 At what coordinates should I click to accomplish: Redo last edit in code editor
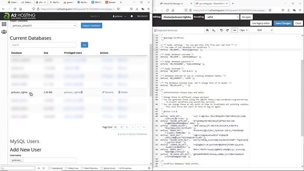228,30
